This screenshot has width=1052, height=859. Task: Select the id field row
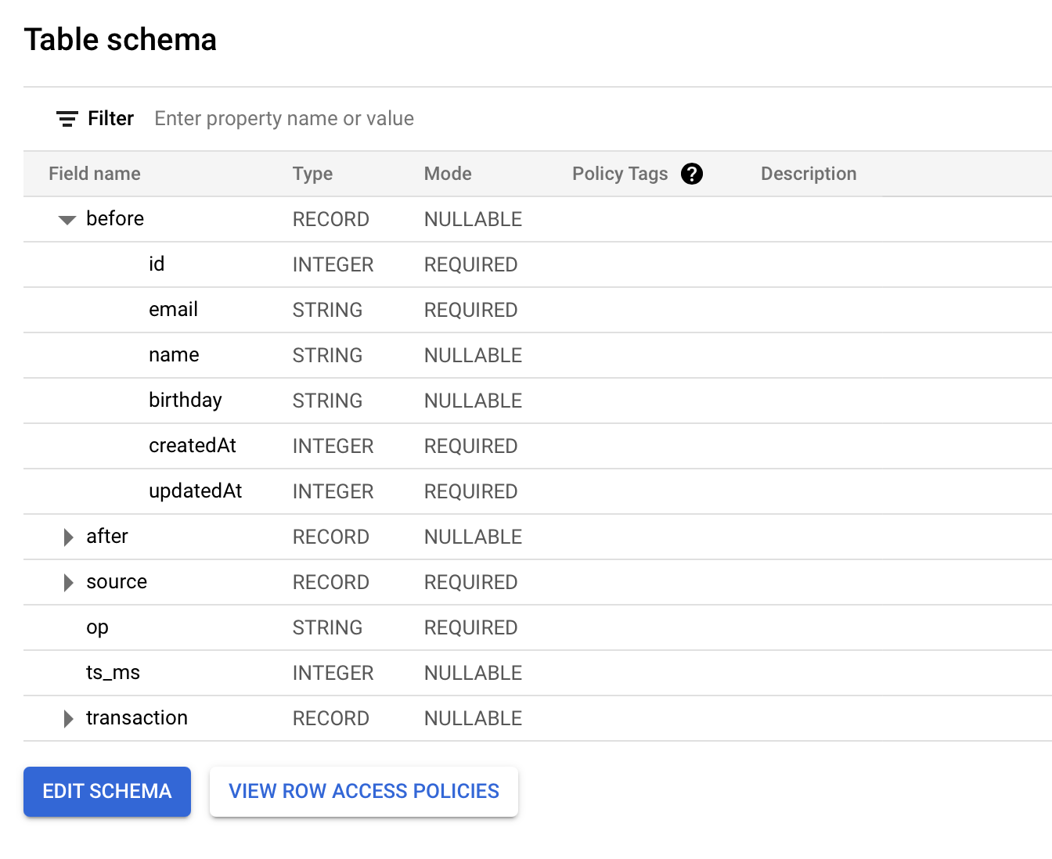156,264
